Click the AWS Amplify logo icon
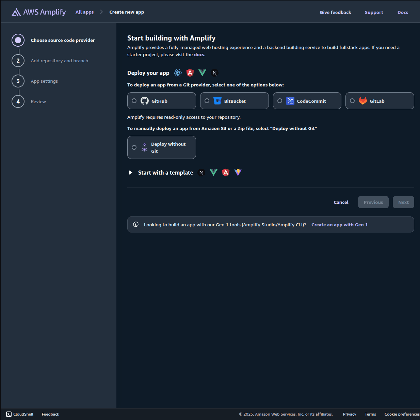The image size is (420, 420). [16, 12]
